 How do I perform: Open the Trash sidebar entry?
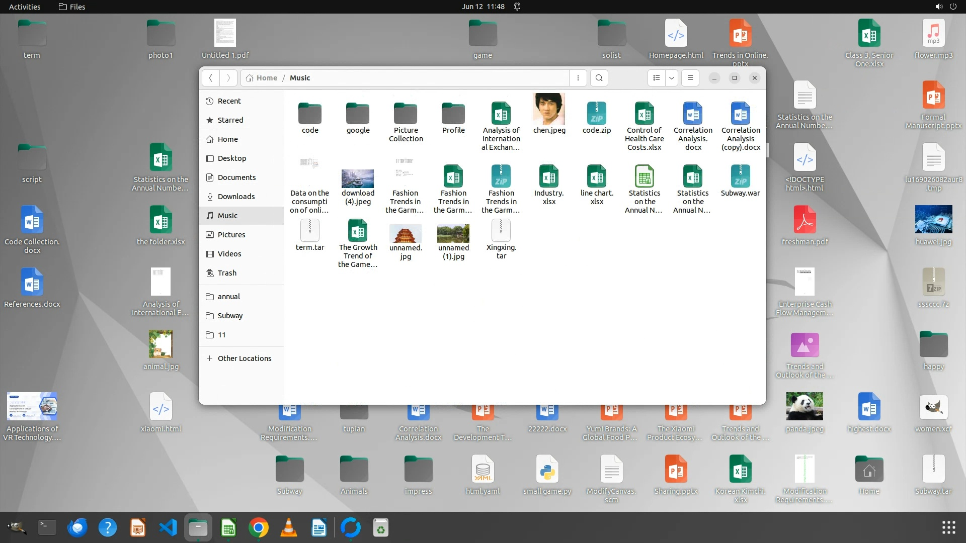[227, 273]
